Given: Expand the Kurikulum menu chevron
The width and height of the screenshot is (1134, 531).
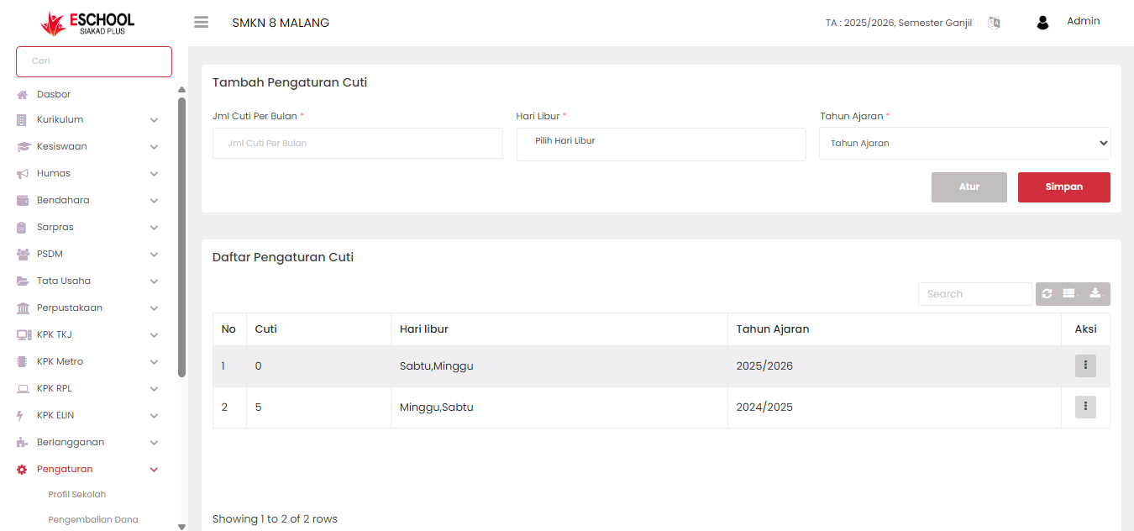Looking at the screenshot, I should [x=154, y=120].
